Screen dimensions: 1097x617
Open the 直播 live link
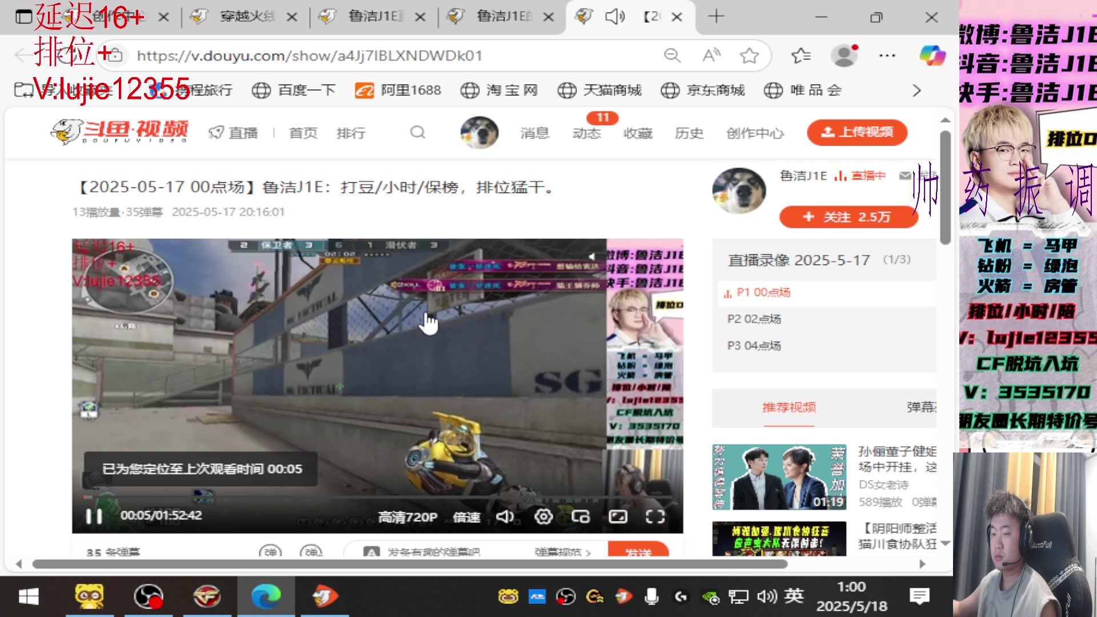[233, 133]
